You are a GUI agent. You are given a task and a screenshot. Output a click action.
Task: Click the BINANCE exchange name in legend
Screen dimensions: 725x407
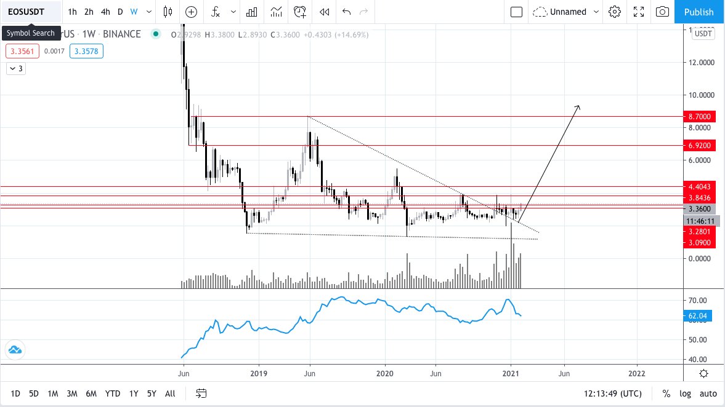click(122, 34)
